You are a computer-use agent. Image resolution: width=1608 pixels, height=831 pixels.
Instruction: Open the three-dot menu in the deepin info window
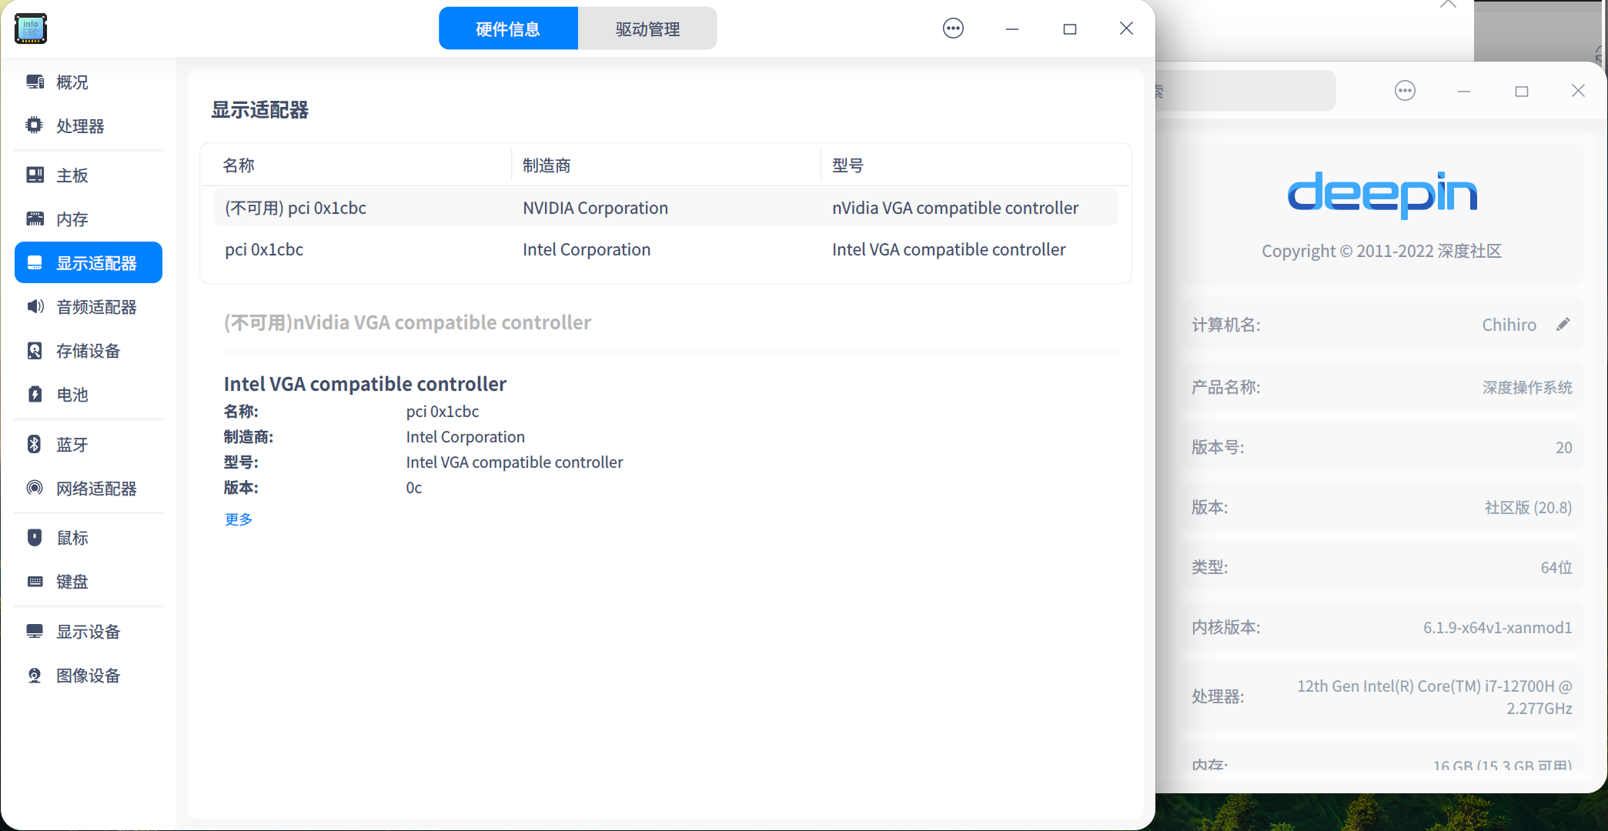pos(1405,91)
